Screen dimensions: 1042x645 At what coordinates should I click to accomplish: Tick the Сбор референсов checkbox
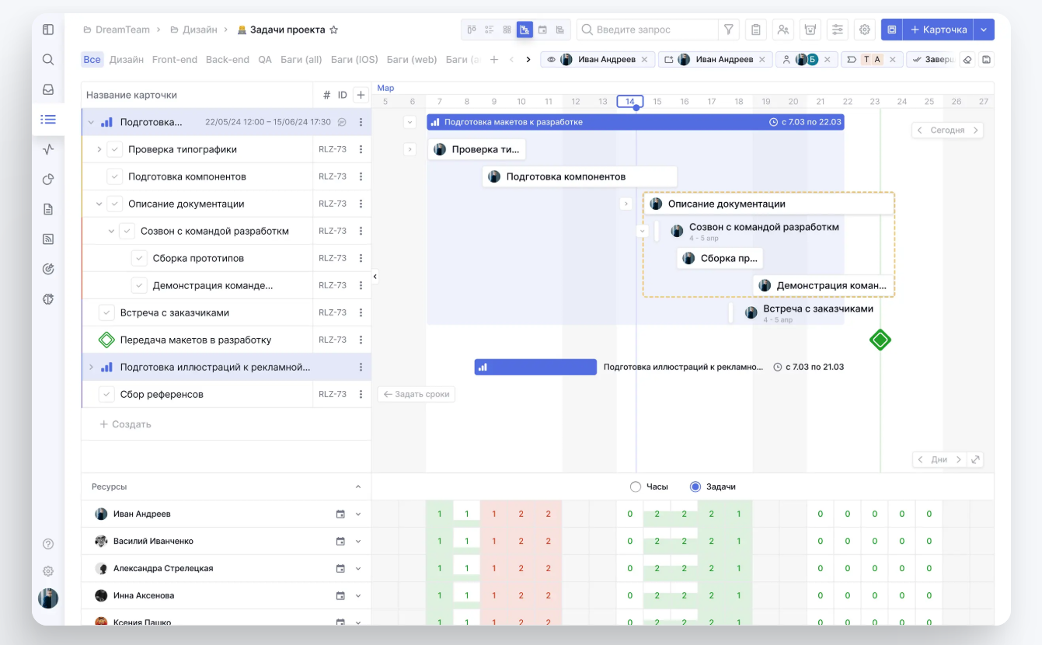107,394
